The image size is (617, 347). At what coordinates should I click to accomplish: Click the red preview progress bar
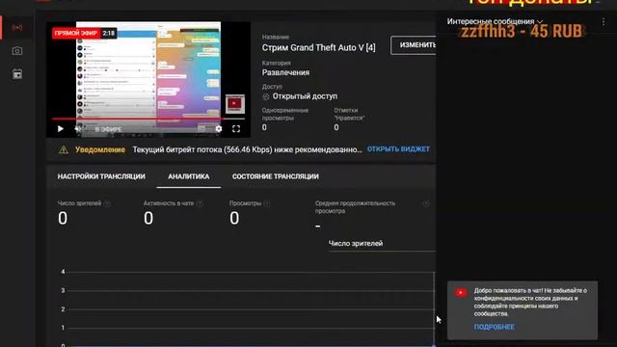(x=148, y=119)
